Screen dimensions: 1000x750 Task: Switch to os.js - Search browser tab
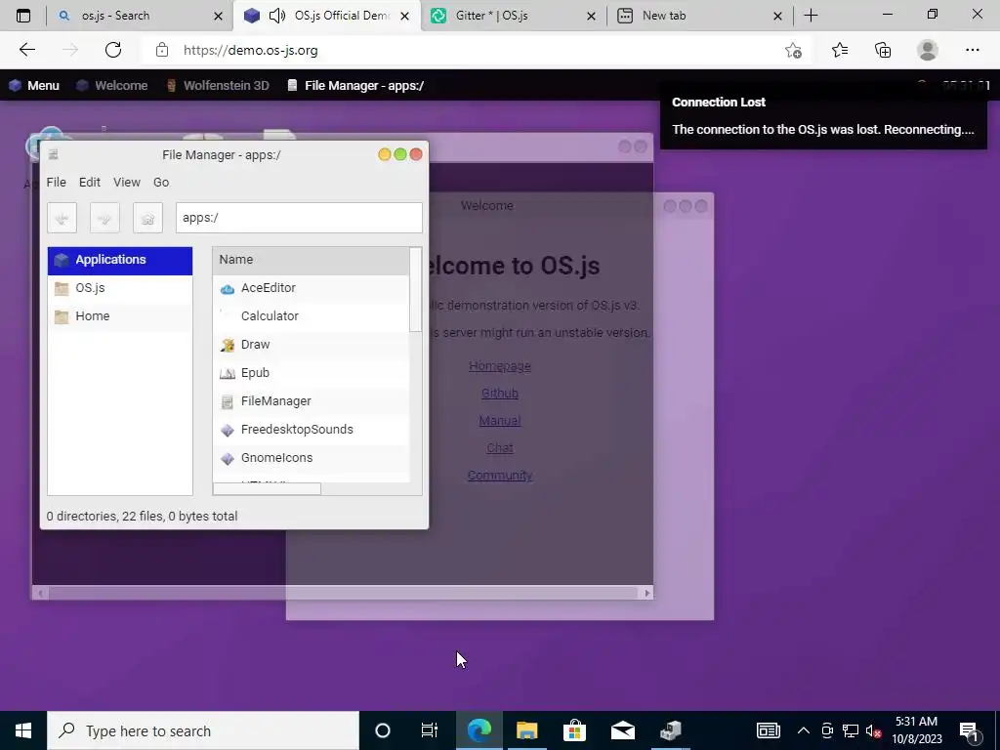[x=139, y=16]
